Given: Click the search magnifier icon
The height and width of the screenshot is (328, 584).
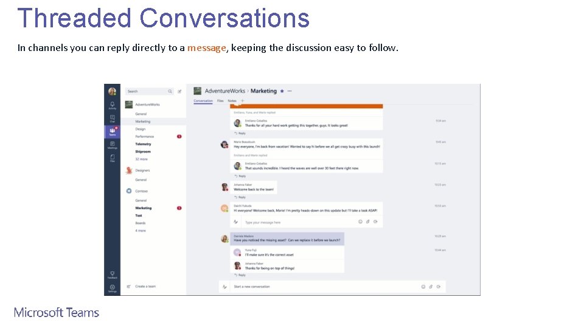Looking at the screenshot, I should click(170, 91).
